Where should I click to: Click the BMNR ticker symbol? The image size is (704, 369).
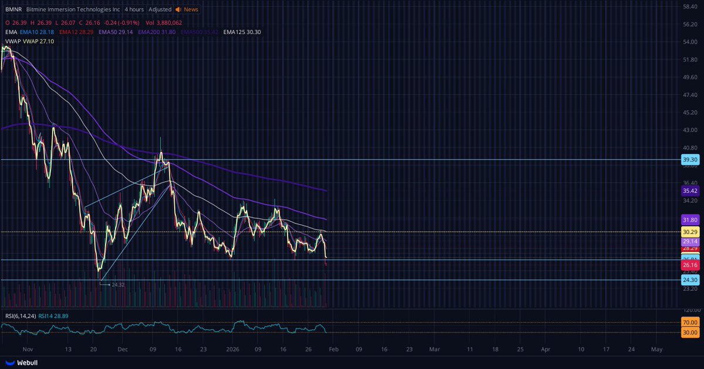pyautogui.click(x=13, y=9)
